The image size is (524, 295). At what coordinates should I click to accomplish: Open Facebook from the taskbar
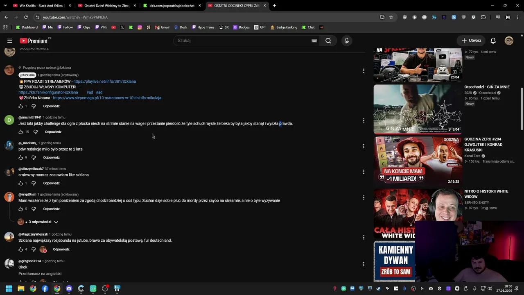45,288
